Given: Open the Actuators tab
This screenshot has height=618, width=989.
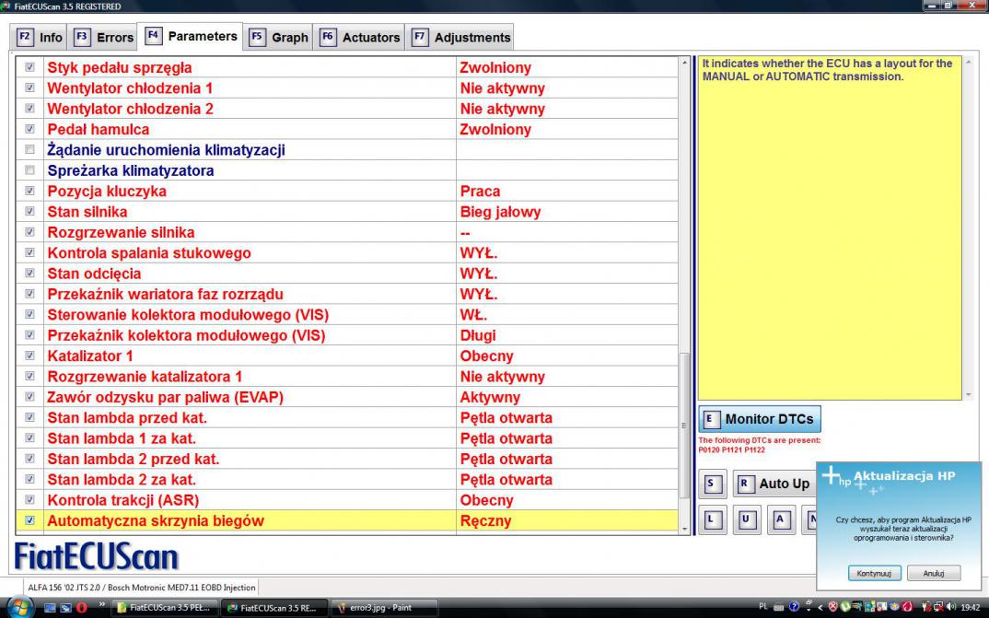Looking at the screenshot, I should (x=361, y=38).
